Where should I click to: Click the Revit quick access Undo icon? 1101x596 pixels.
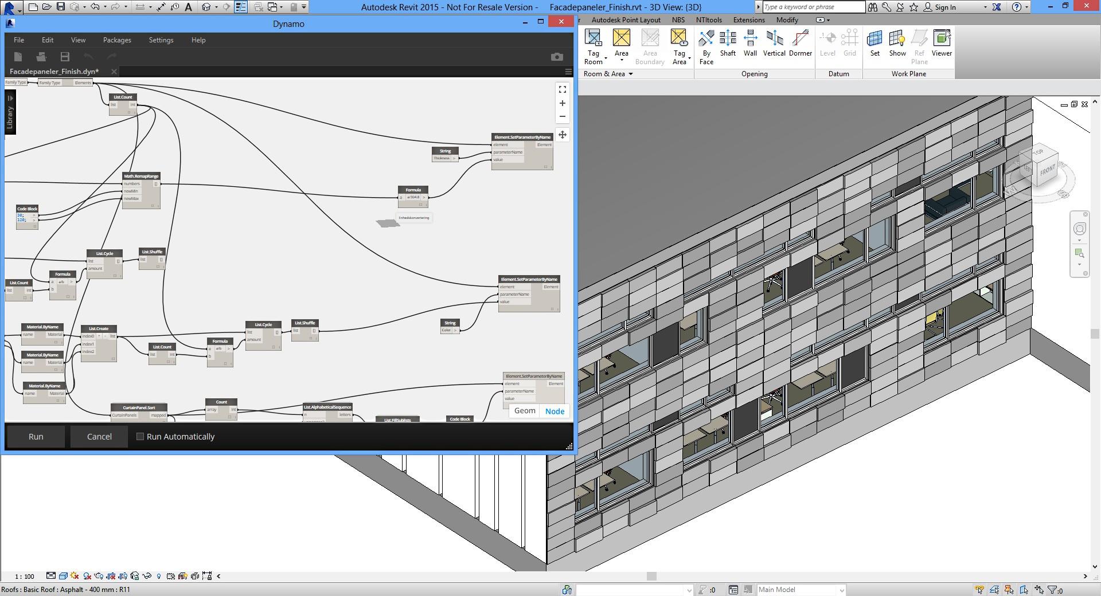tap(95, 7)
